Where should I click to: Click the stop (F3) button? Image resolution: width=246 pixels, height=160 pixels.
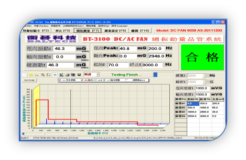coord(62,31)
